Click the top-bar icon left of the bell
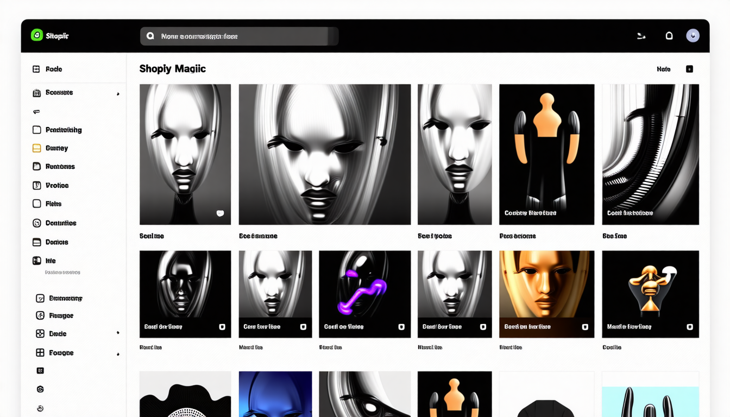This screenshot has height=417, width=730. click(x=641, y=36)
